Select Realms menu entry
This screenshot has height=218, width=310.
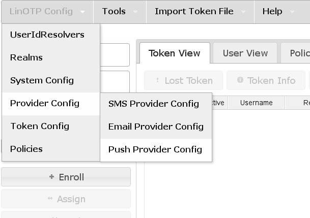pyautogui.click(x=26, y=58)
